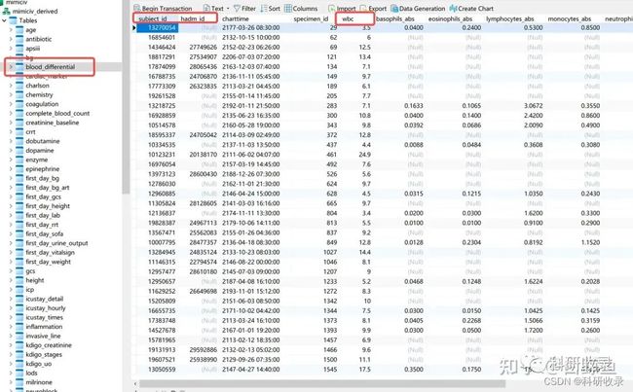Click Create Chart button

pos(471,9)
